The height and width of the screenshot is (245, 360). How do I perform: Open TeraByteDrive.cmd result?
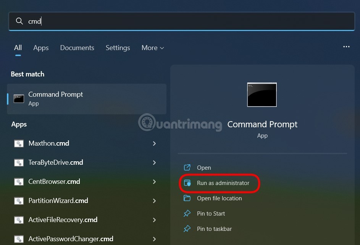pyautogui.click(x=56, y=162)
